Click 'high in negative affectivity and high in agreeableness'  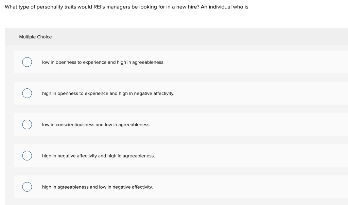pyautogui.click(x=98, y=156)
